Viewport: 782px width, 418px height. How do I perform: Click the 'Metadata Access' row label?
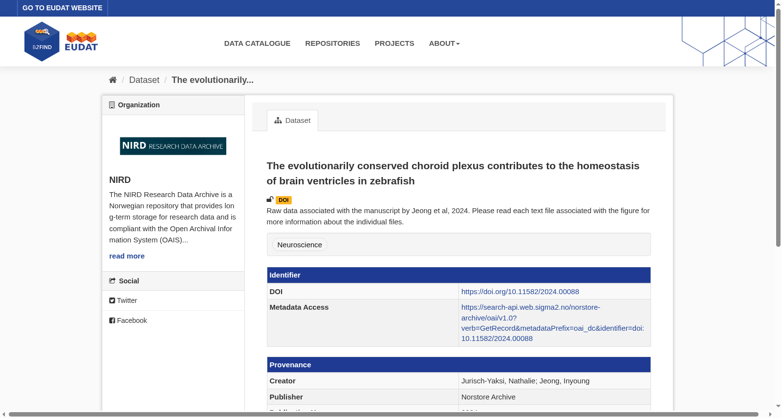[299, 307]
